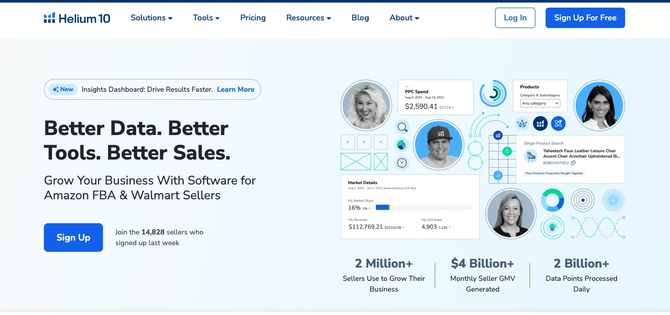Select the pie chart icon
Image resolution: width=670 pixels, height=315 pixels.
coord(402,145)
